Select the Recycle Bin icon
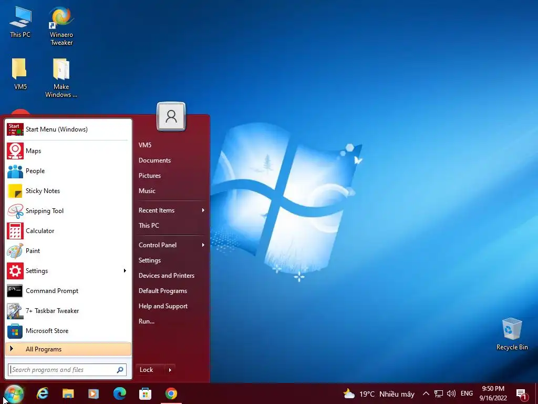The height and width of the screenshot is (404, 538). coord(512,334)
